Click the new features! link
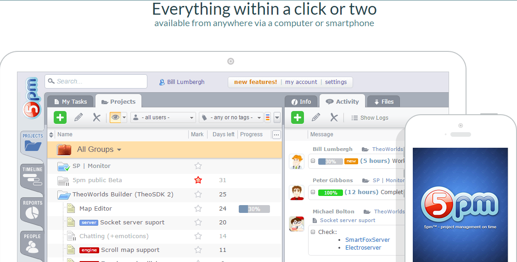This screenshot has width=517, height=262. [x=256, y=82]
